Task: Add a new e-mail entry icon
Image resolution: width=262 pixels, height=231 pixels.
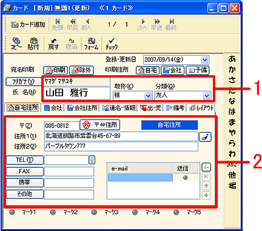Action: (x=206, y=167)
